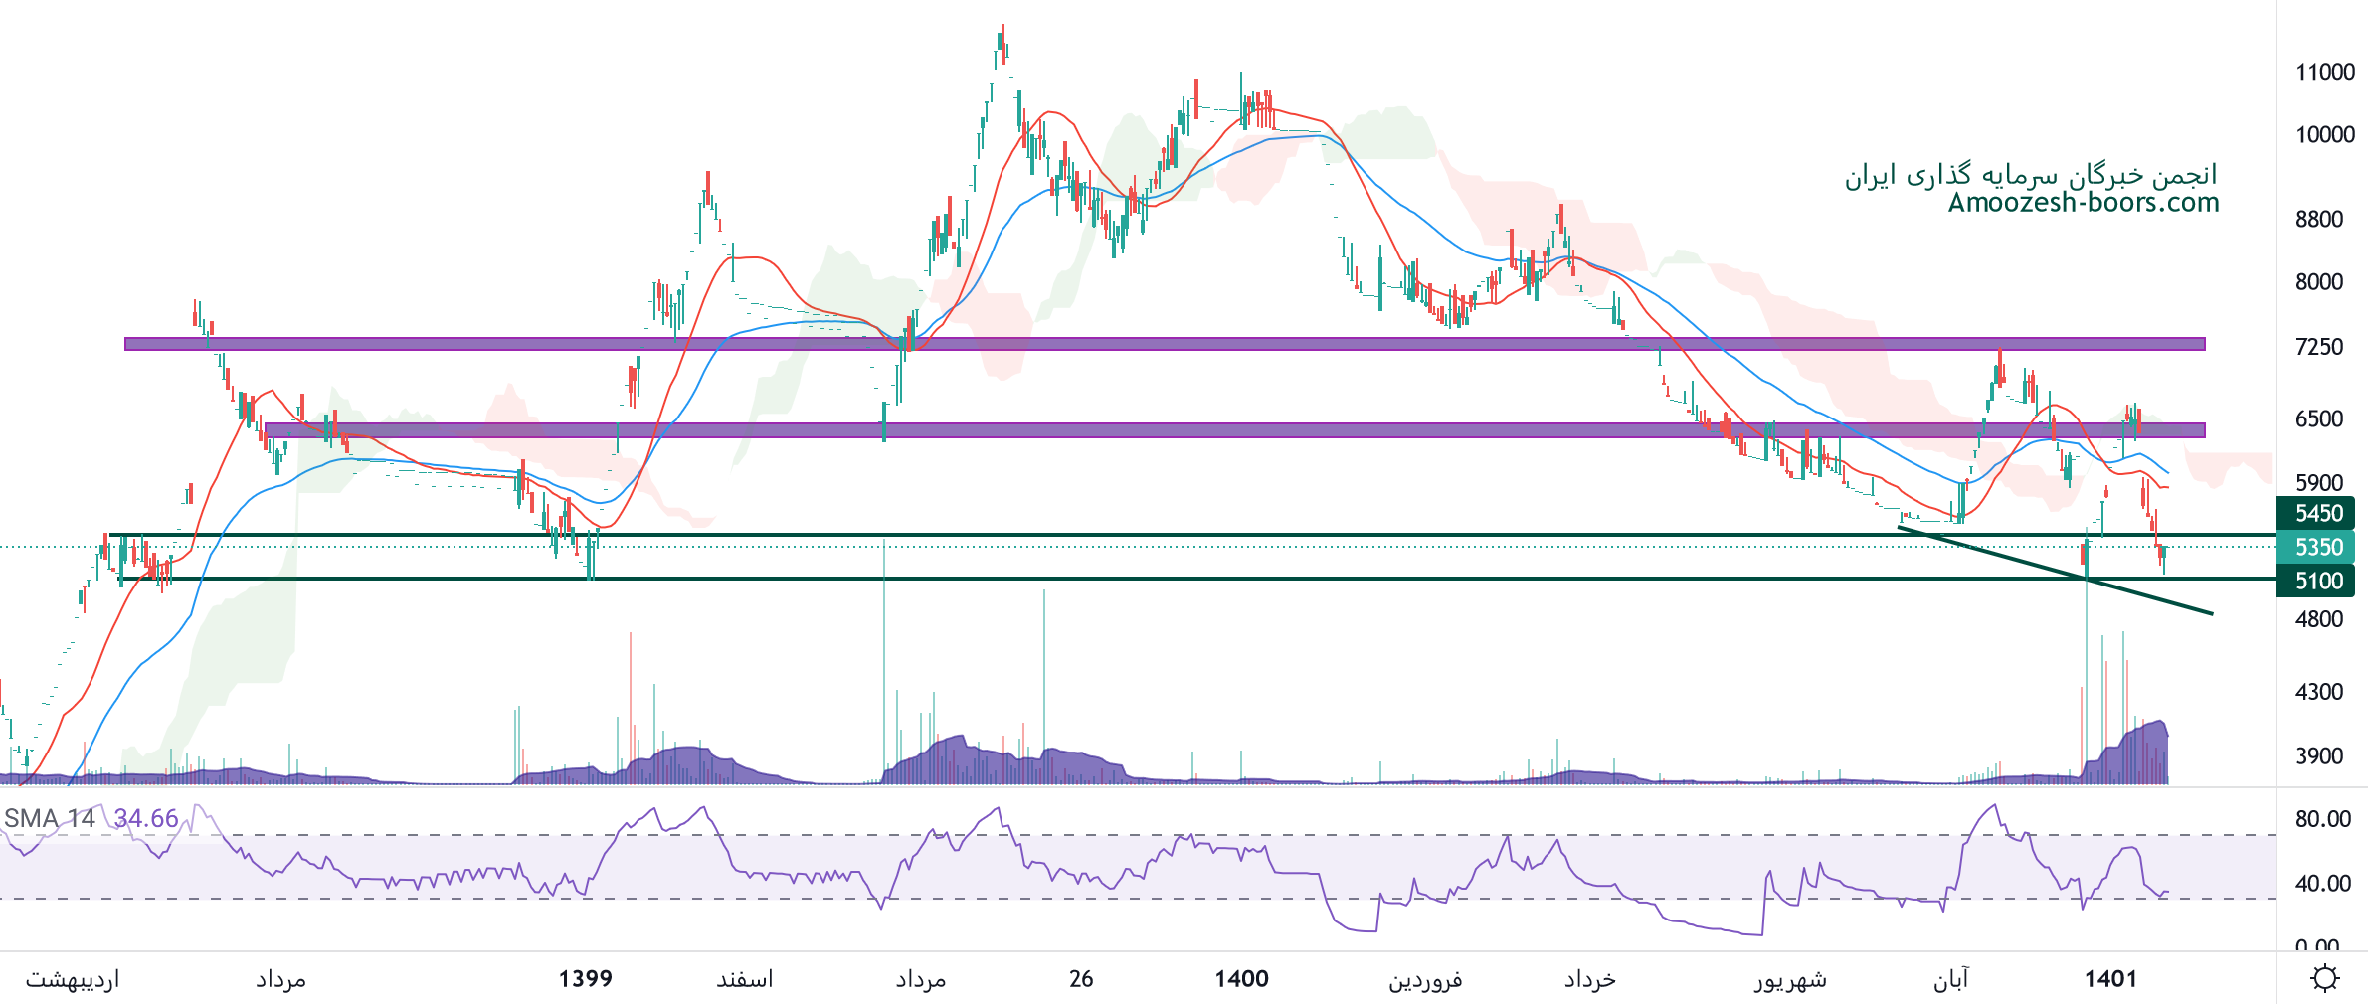
Task: Open the Amoozesh-boors.com watermark link
Action: tap(2083, 203)
